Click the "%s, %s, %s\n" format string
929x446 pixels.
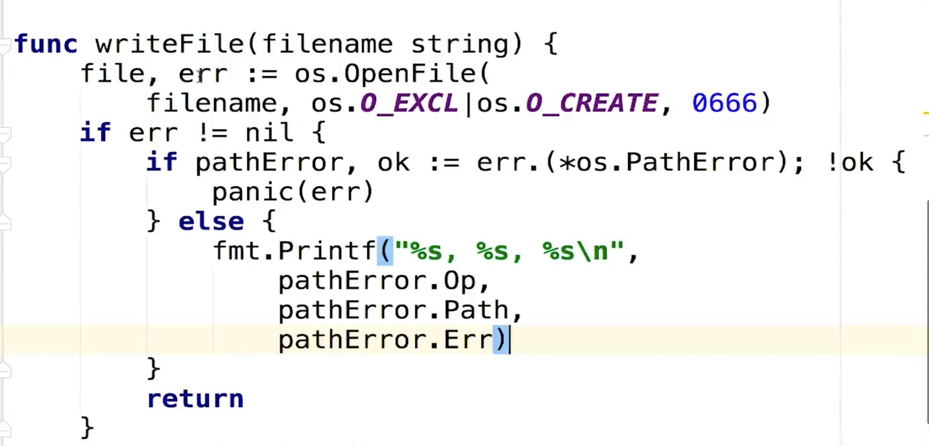pos(509,251)
